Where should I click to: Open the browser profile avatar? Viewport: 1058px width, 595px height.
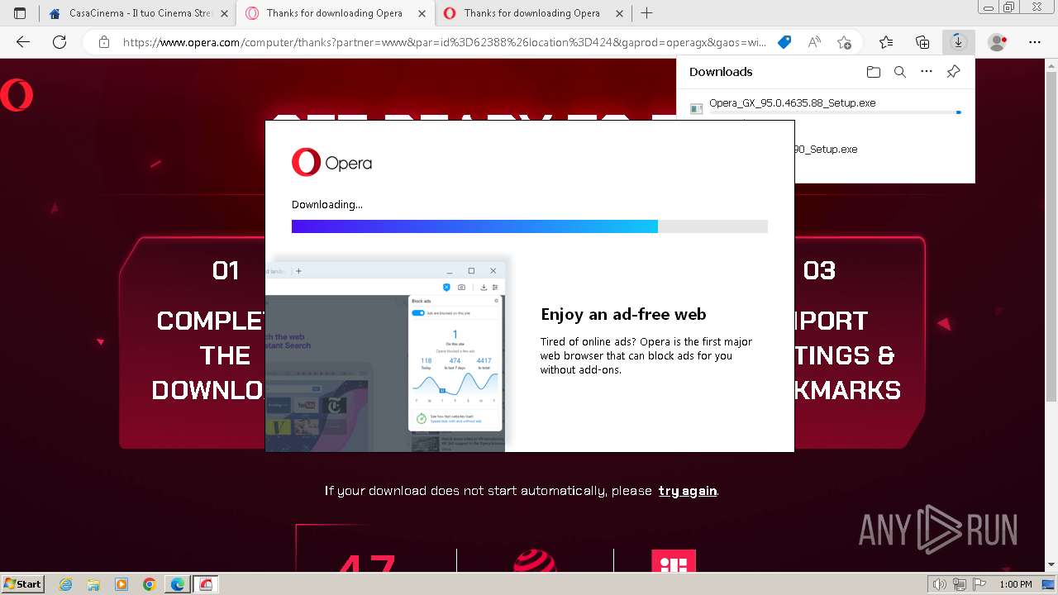coord(998,42)
